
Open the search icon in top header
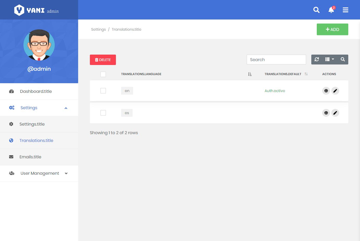[316, 10]
